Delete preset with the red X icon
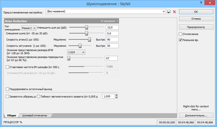The width and height of the screenshot is (217, 127). click(175, 12)
